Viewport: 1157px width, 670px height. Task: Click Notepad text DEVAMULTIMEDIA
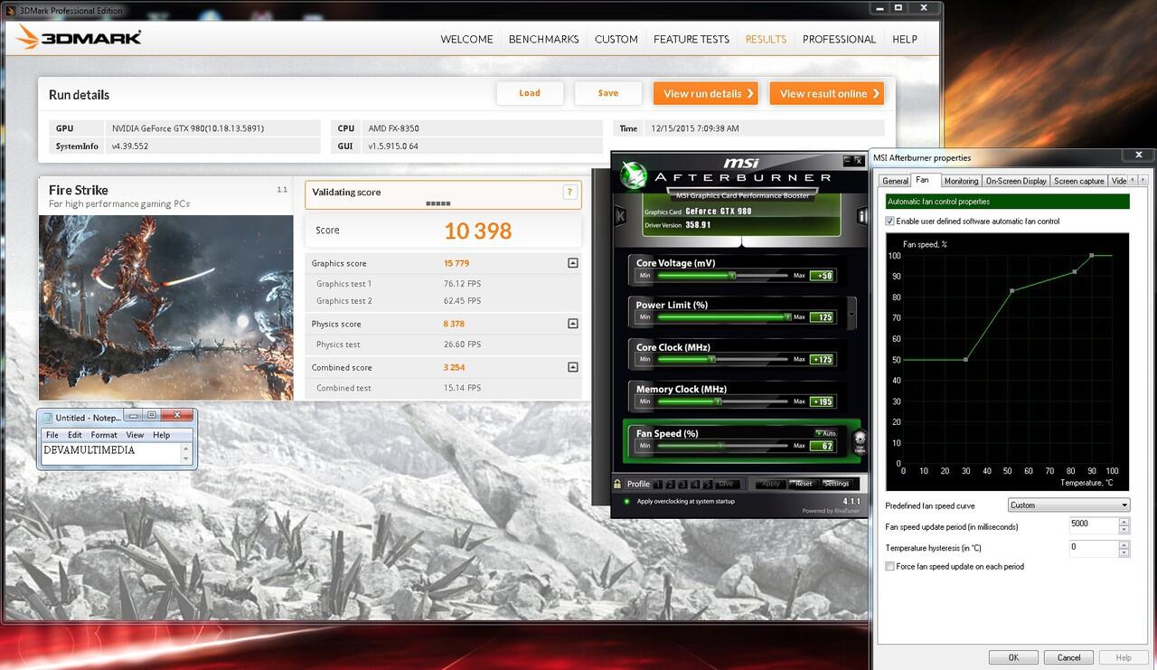pyautogui.click(x=89, y=450)
